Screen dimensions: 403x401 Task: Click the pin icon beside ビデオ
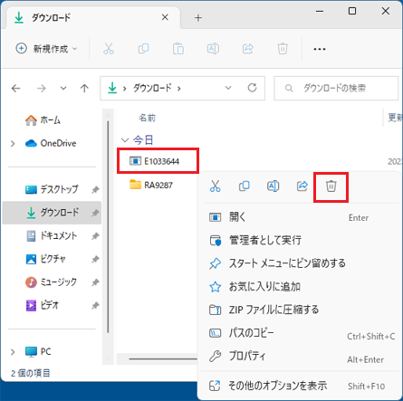pyautogui.click(x=95, y=306)
